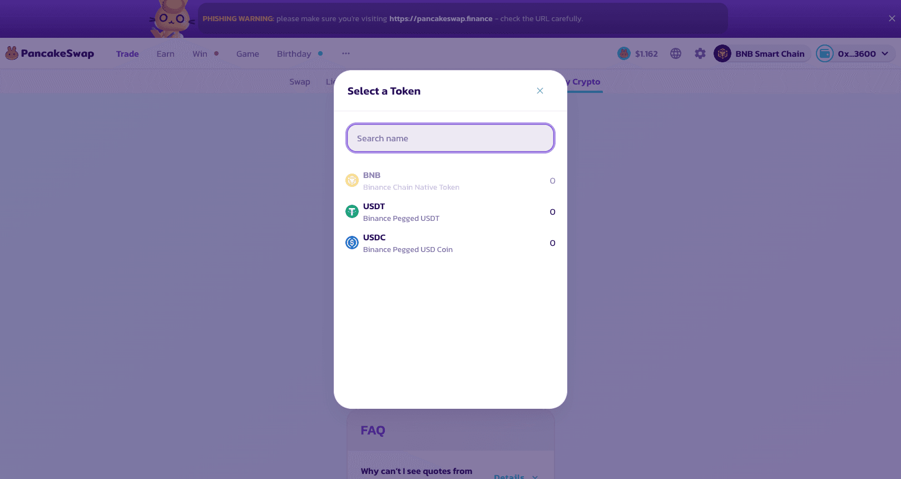Open the Trade menu
Screen dimensions: 901x479
click(x=127, y=53)
